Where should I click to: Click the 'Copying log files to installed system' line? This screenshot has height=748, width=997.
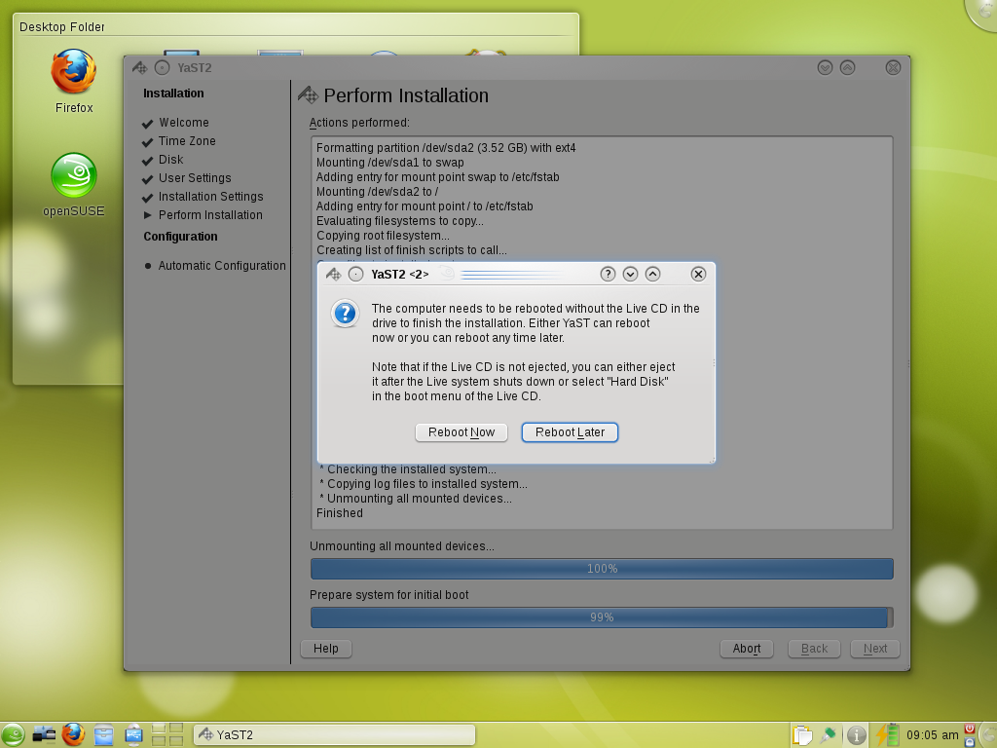pos(423,484)
